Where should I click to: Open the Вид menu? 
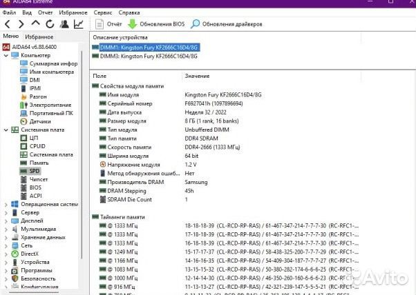27,12
